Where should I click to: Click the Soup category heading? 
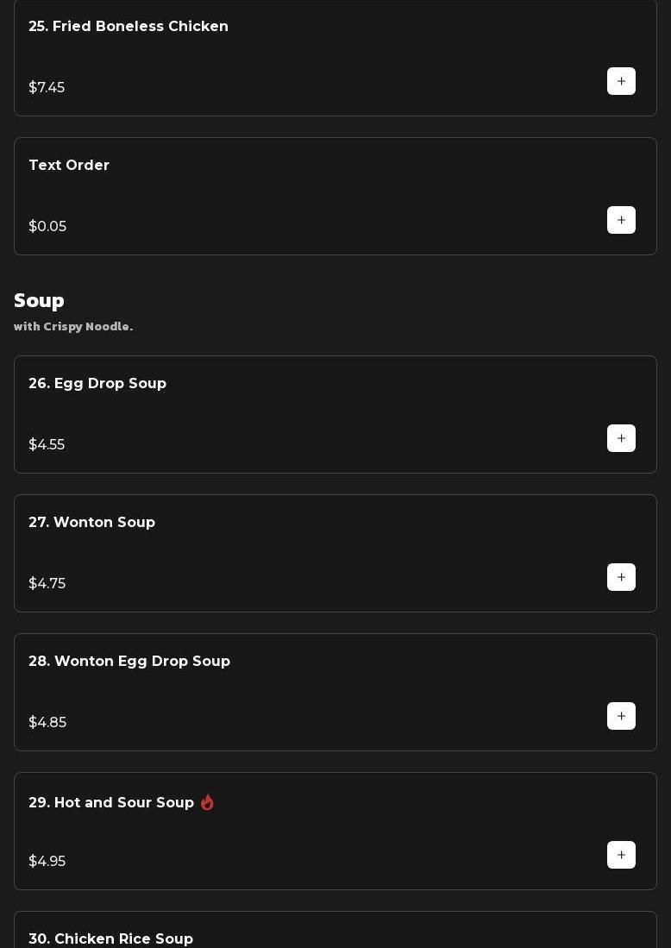[39, 300]
